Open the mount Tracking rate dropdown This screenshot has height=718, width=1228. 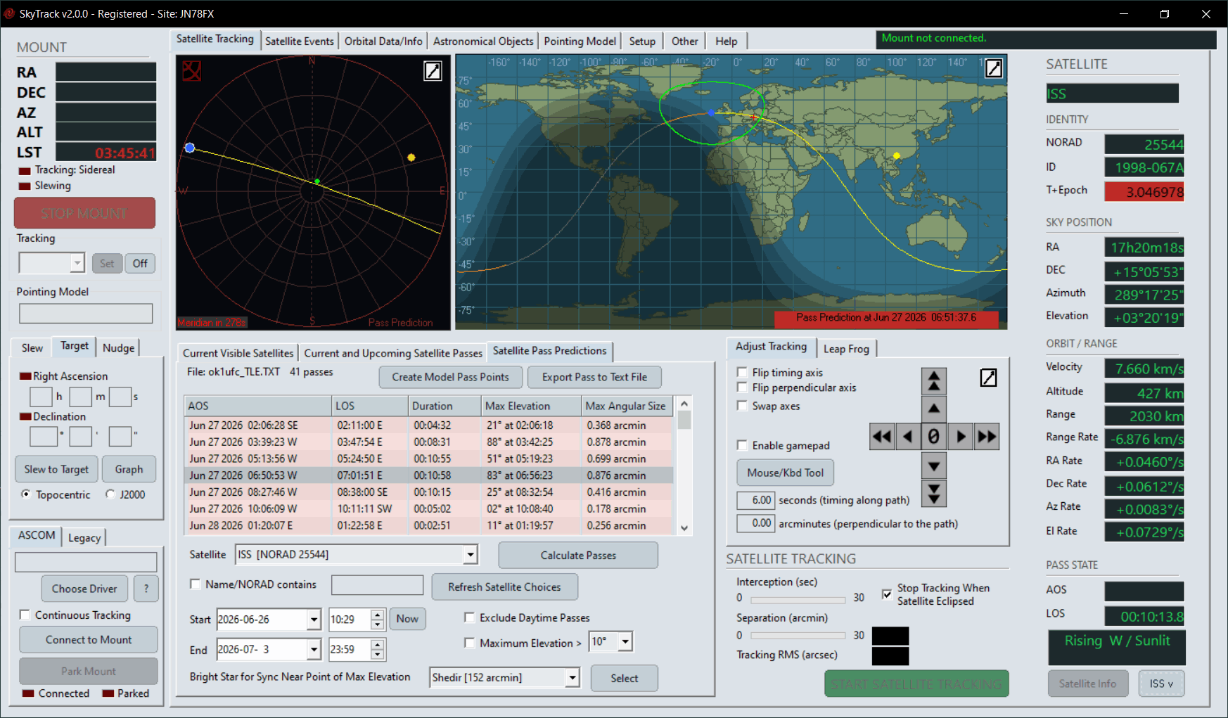(77, 263)
